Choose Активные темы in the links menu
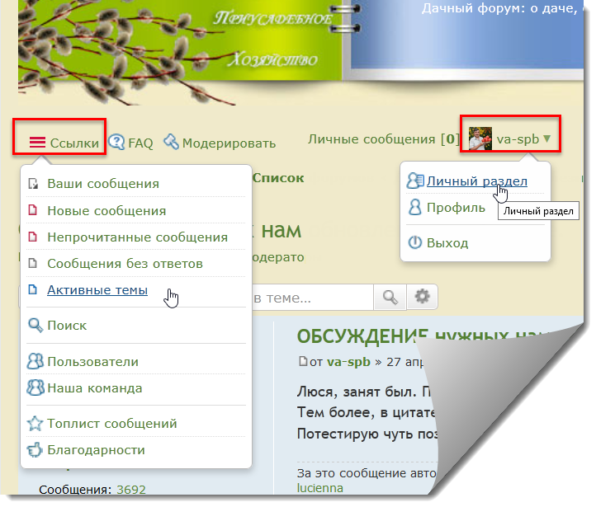Image resolution: width=596 pixels, height=507 pixels. [x=97, y=290]
